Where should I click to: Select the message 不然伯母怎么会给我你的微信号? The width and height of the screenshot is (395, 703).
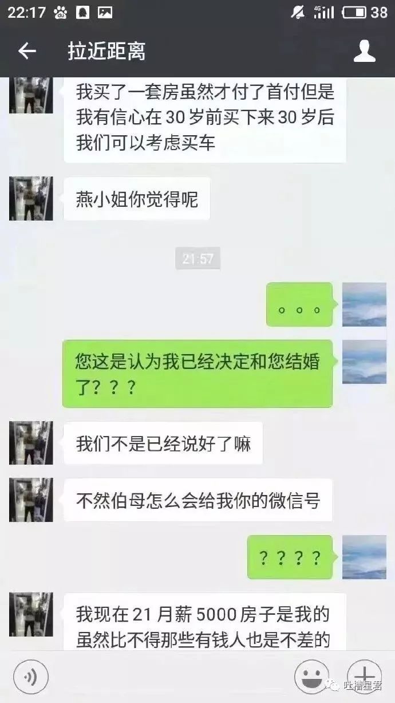point(198,500)
